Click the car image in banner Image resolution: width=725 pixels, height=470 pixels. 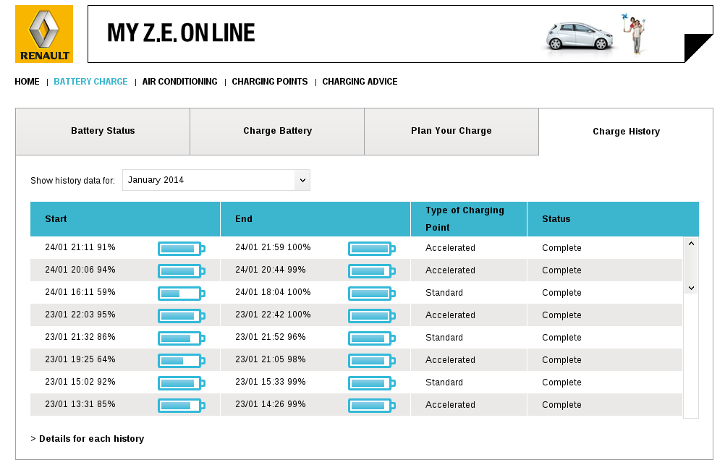[580, 36]
